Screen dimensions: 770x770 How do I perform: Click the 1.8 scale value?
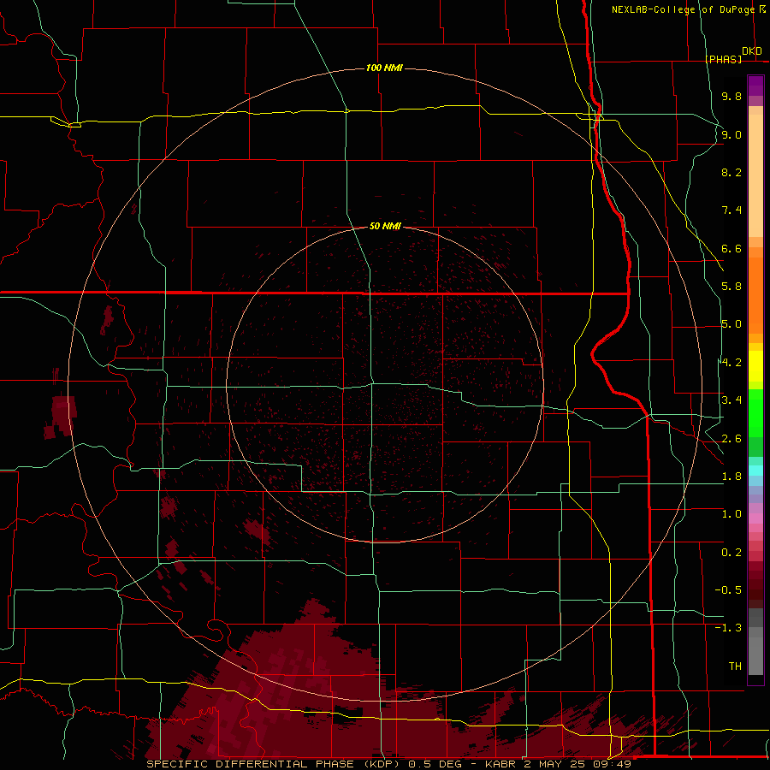coord(731,477)
